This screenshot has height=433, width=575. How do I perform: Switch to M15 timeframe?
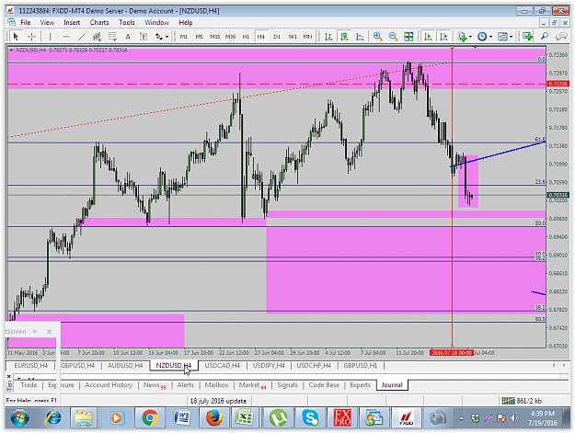tap(215, 36)
